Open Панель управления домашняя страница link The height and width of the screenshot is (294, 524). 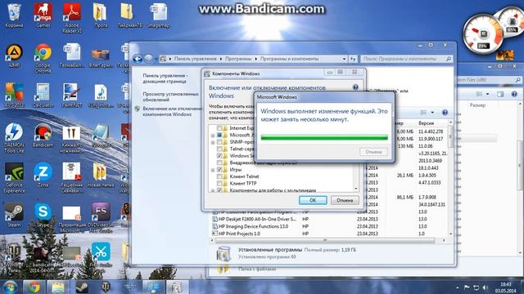click(x=165, y=78)
